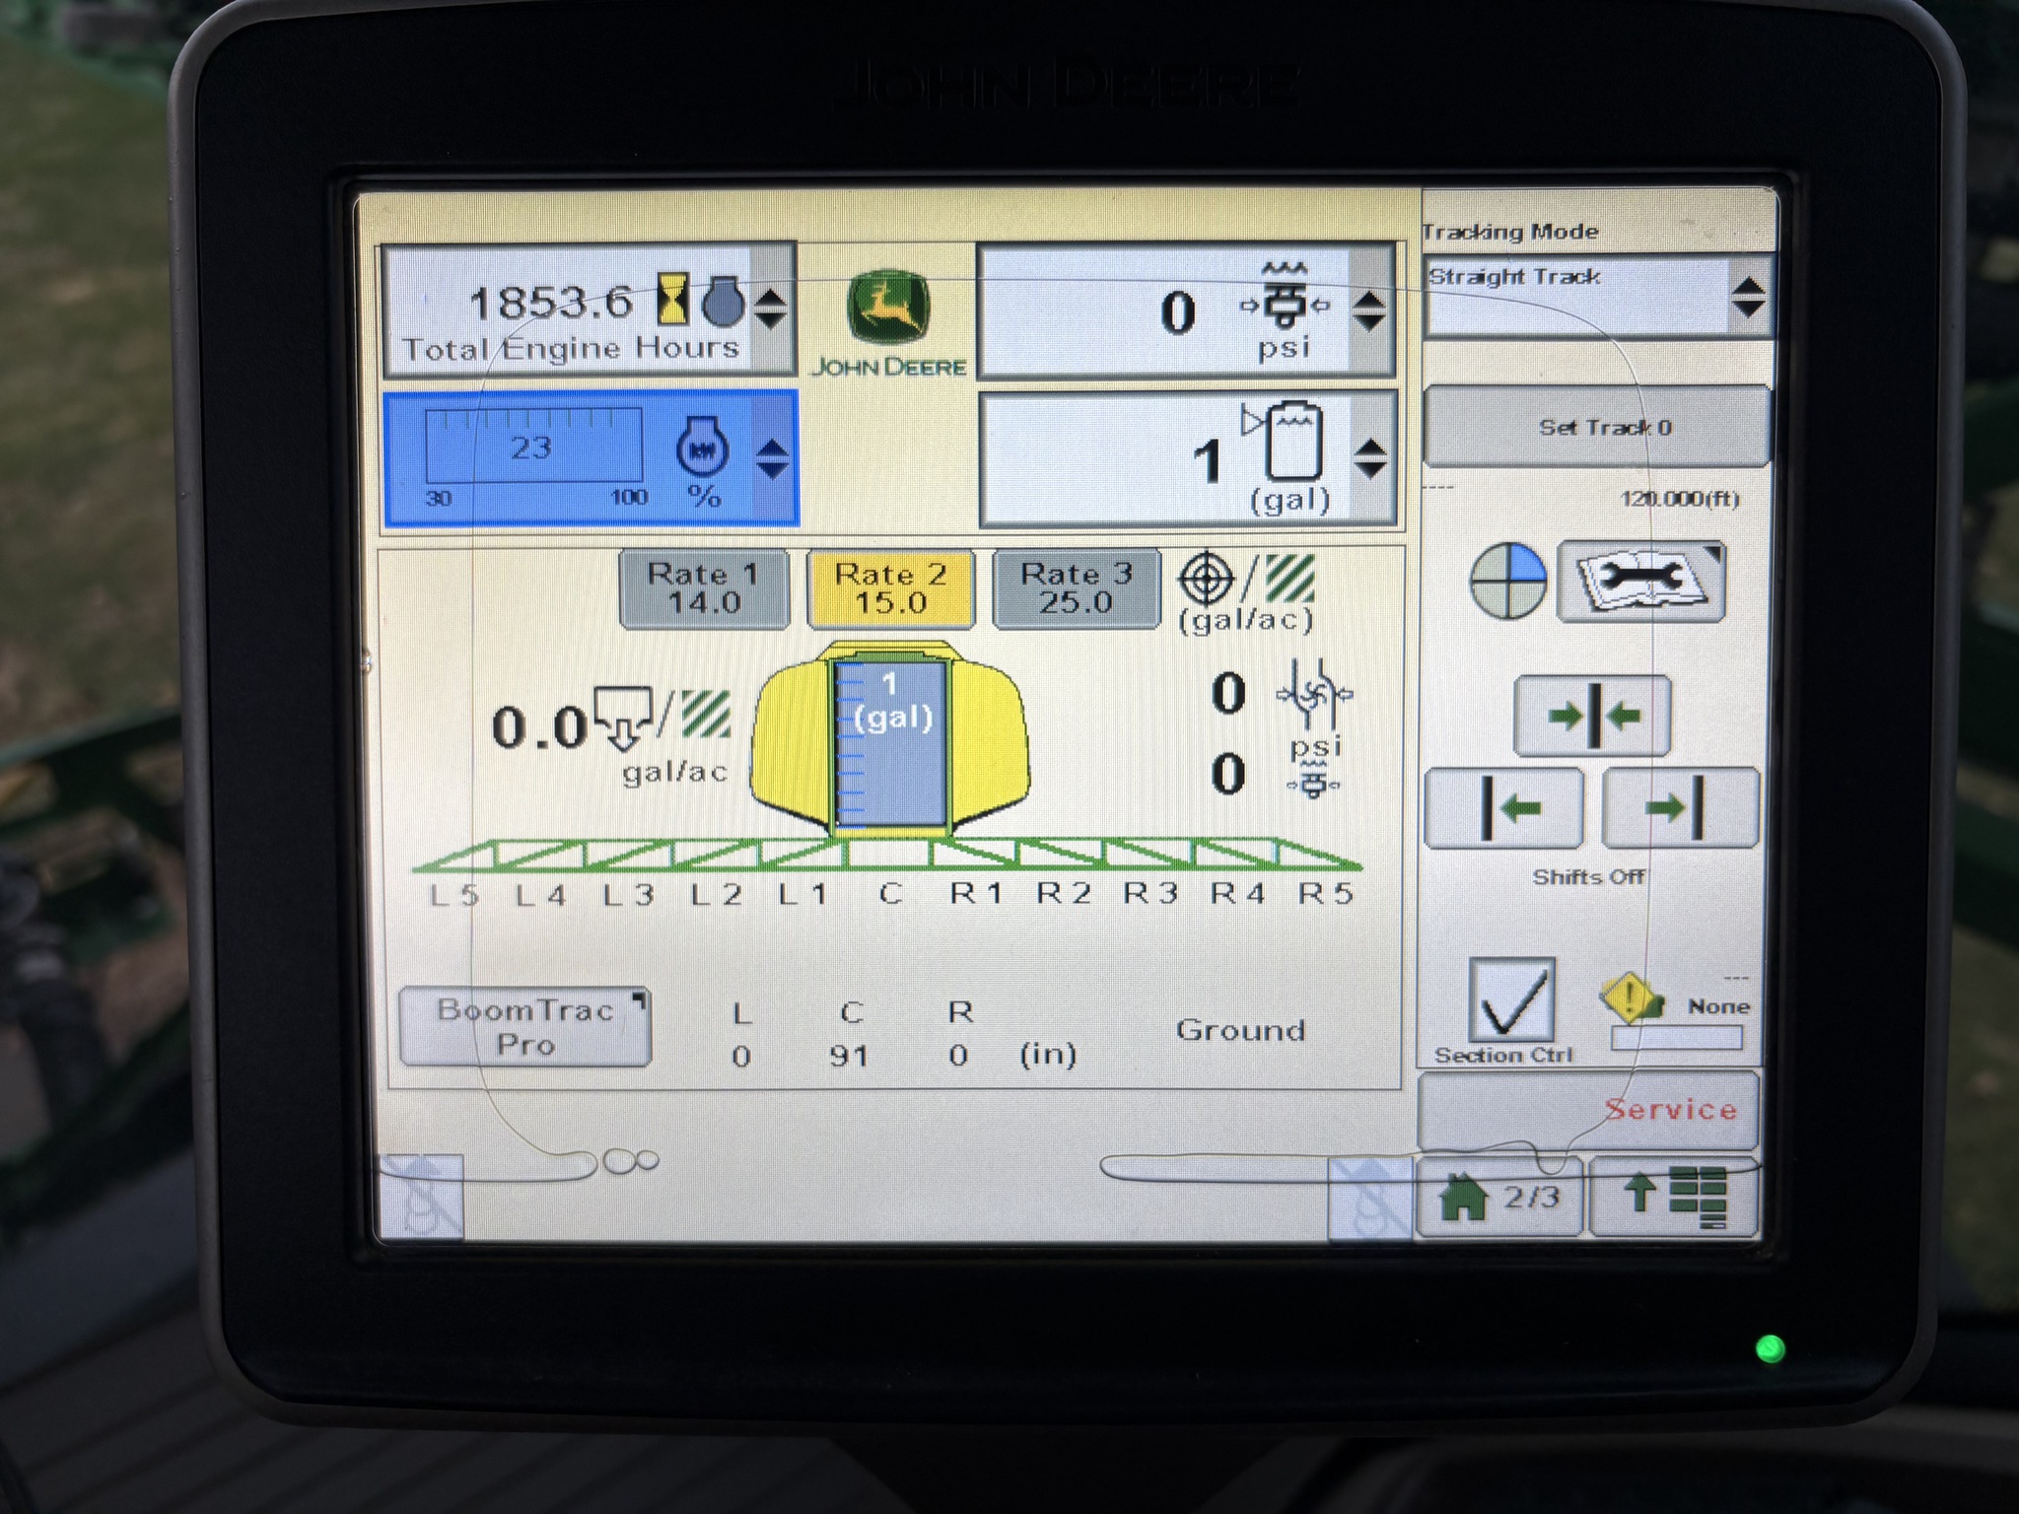Image resolution: width=2019 pixels, height=1514 pixels.
Task: Tap the home page 2/3 icon
Action: coord(1499,1199)
